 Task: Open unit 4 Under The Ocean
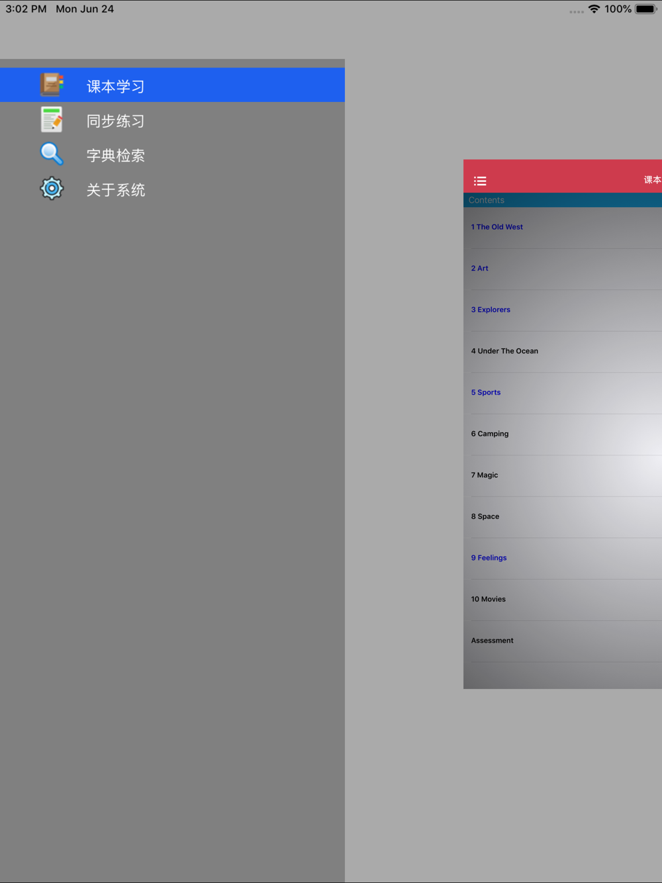click(x=504, y=351)
